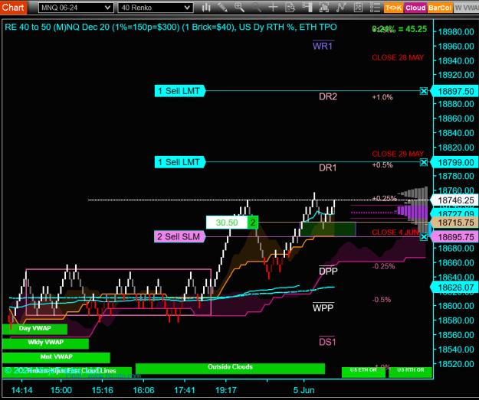
Task: Click the 18897.50 price axis order flag
Action: click(454, 91)
